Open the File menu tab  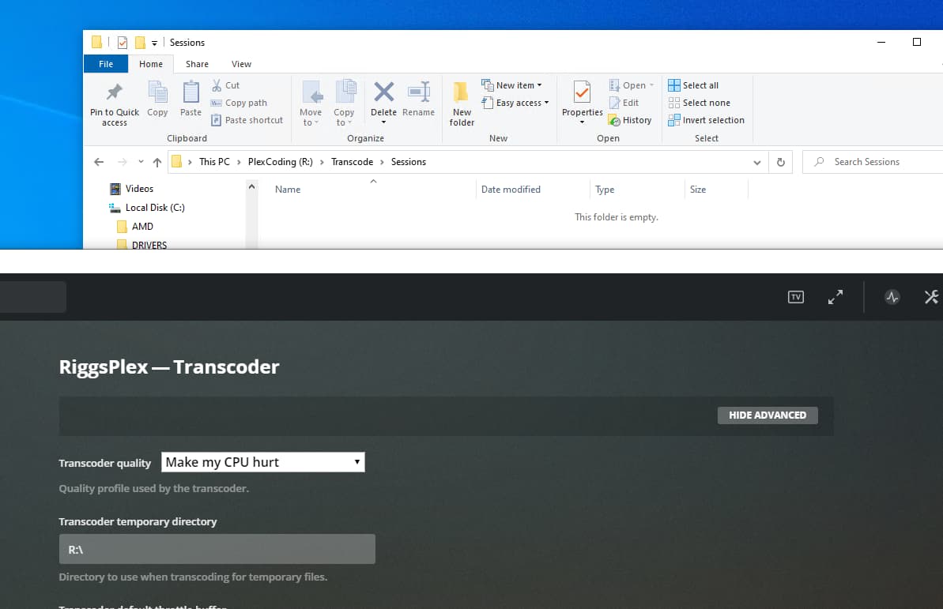pos(106,64)
